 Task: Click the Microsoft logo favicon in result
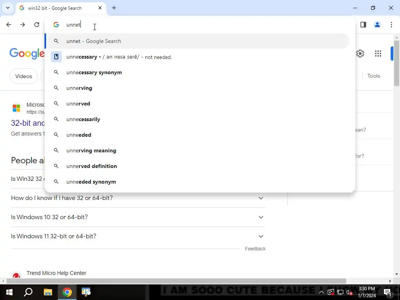coord(16,108)
